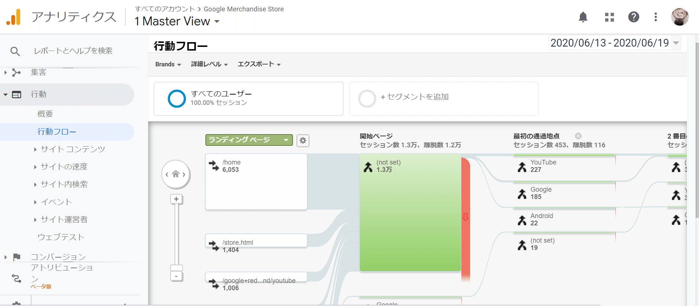This screenshot has width=699, height=306.
Task: Collapse the 行動 section
Action: pos(6,95)
